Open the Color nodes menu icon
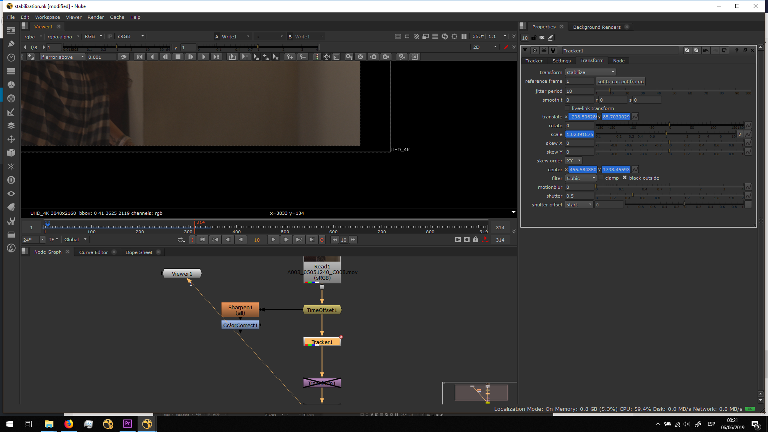The image size is (768, 432). [x=11, y=85]
